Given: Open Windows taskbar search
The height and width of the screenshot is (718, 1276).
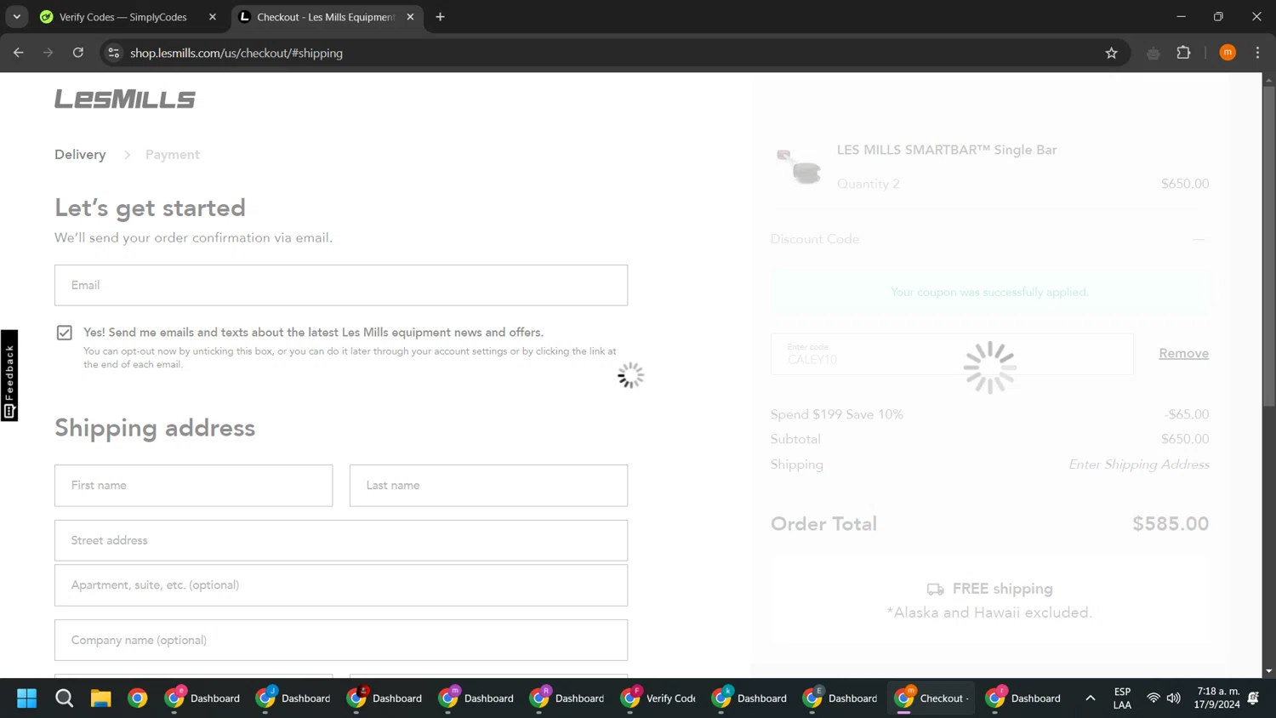Looking at the screenshot, I should coord(64,698).
